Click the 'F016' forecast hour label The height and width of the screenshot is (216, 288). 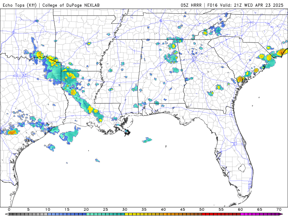click(213, 5)
